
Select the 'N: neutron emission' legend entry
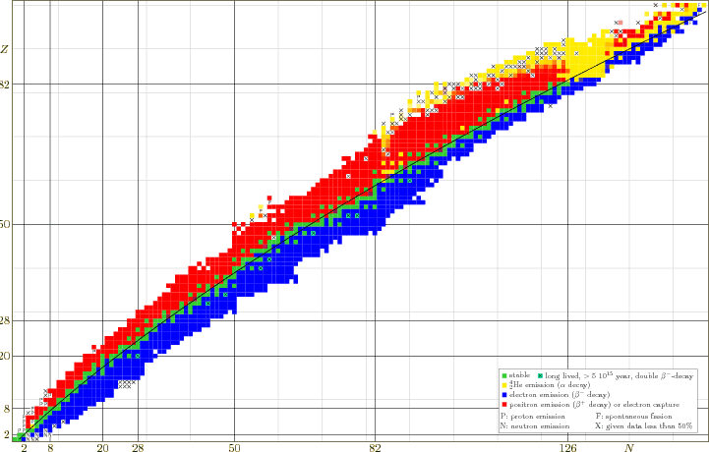tap(535, 426)
